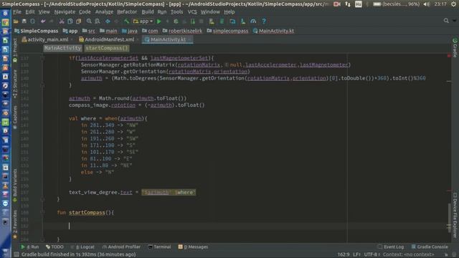This screenshot has width=459, height=258.
Task: Click the Find magnifier icon
Action: (x=89, y=21)
